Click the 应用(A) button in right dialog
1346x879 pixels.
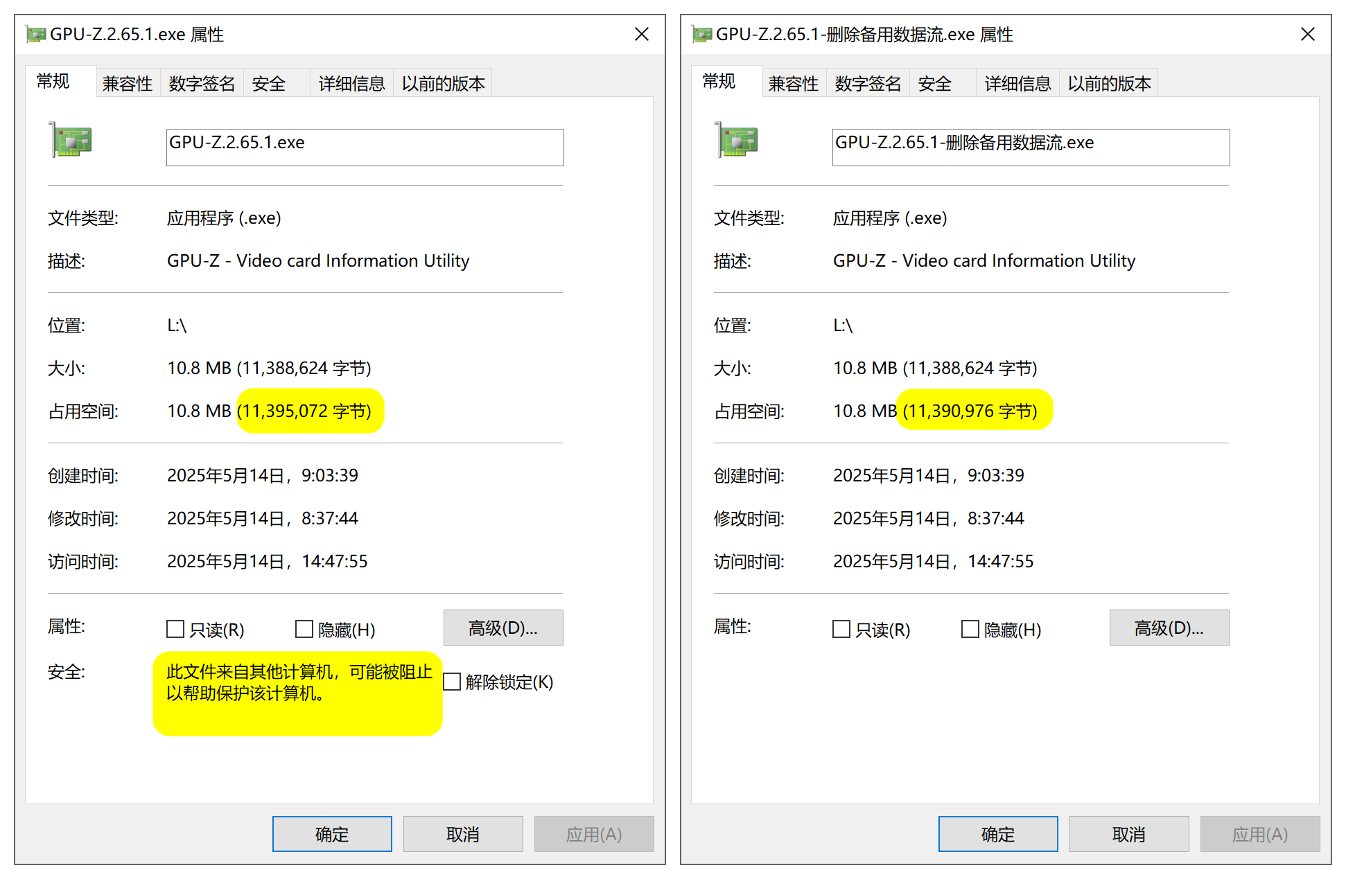(x=1260, y=834)
